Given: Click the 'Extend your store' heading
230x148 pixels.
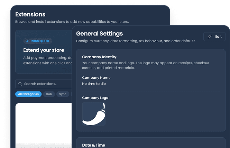Looking at the screenshot, I should click(x=44, y=50).
